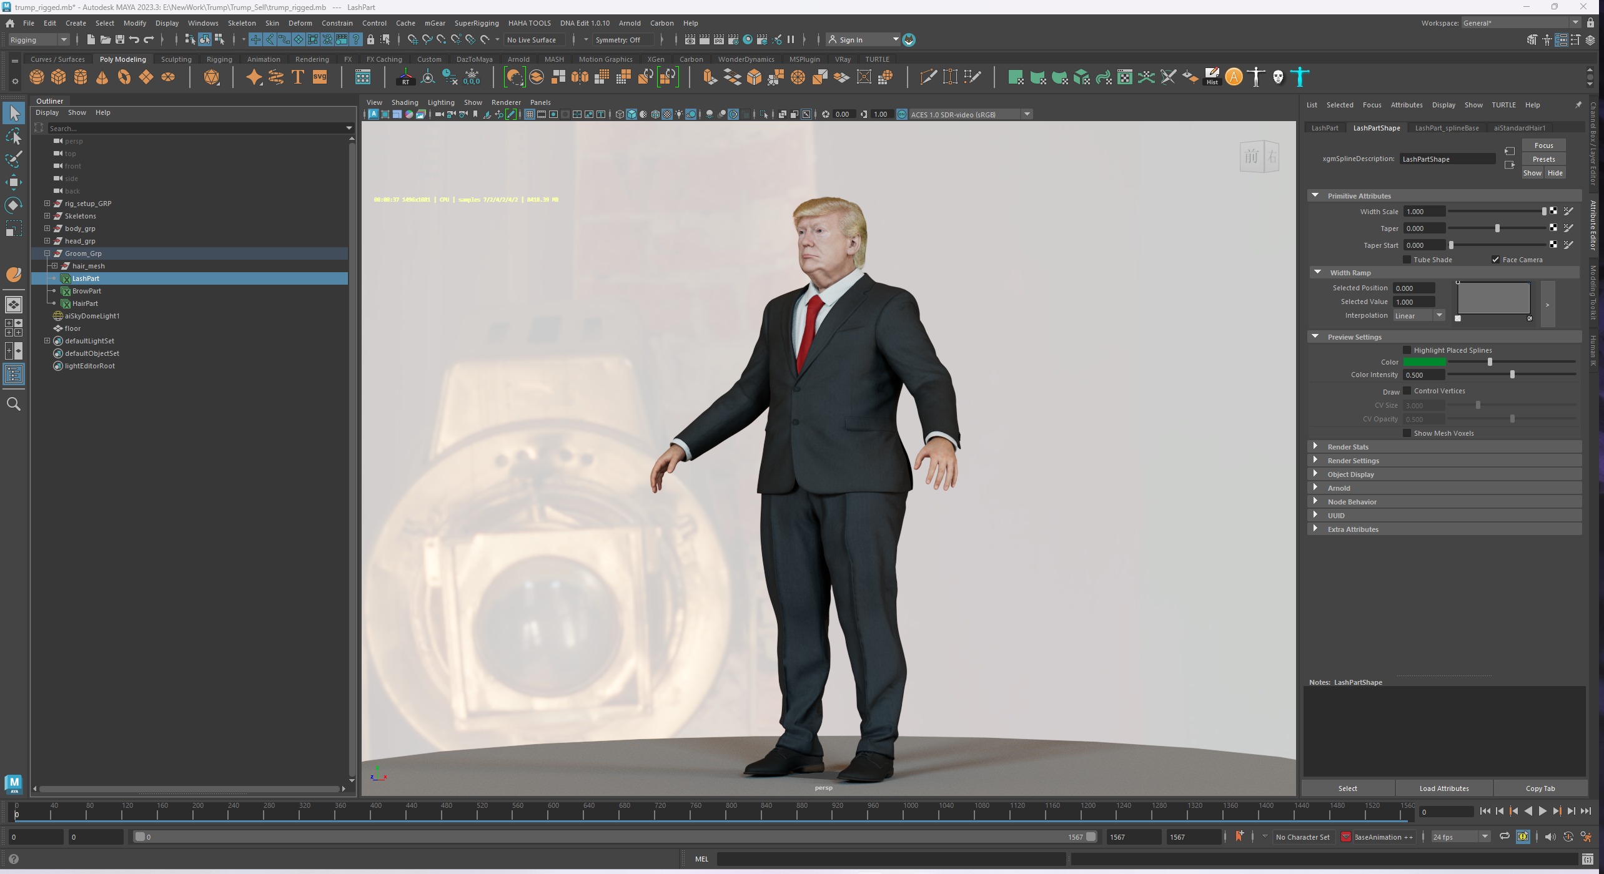Toggle the playback loop icon
This screenshot has height=874, width=1604.
[1505, 837]
